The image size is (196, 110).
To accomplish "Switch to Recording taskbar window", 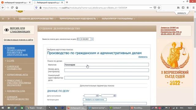I will click(140, 108).
